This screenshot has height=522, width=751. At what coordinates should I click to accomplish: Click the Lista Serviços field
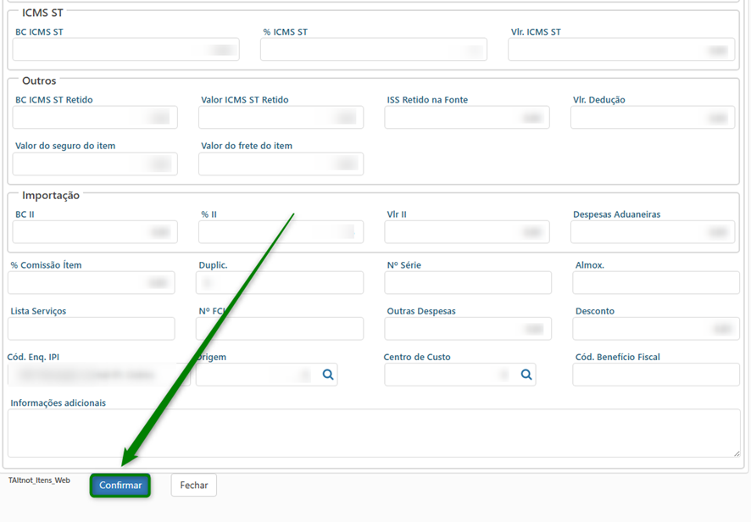pos(91,329)
